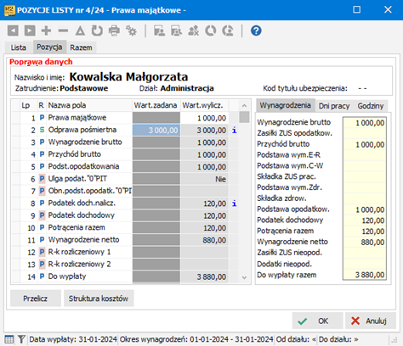The height and width of the screenshot is (346, 403).
Task: Select row 'Odprawa pośmiertna'
Action: (x=124, y=131)
